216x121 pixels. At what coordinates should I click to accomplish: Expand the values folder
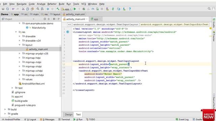pos(20,79)
